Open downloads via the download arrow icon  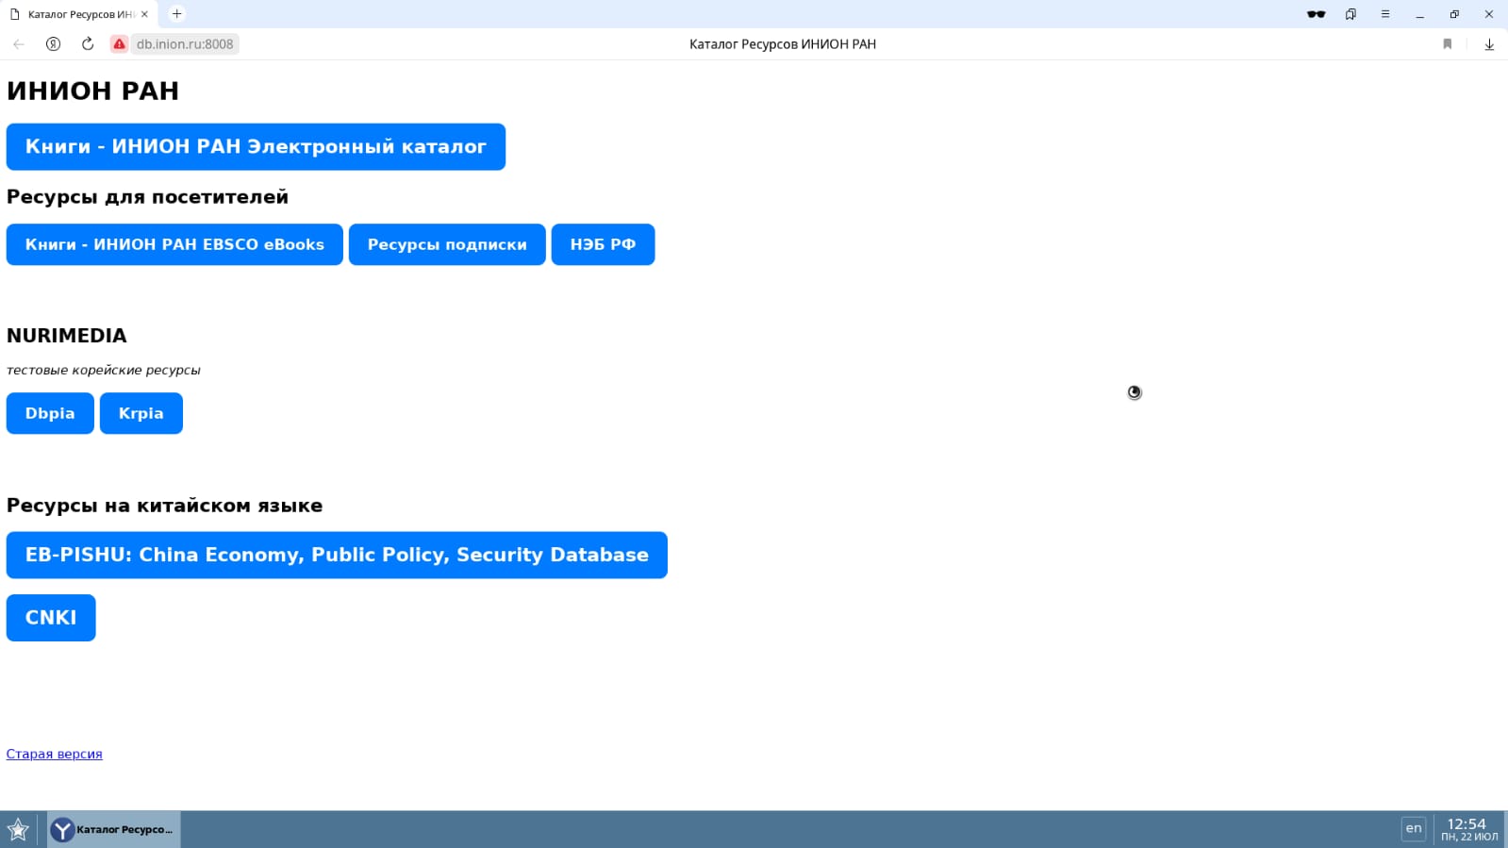(x=1489, y=44)
